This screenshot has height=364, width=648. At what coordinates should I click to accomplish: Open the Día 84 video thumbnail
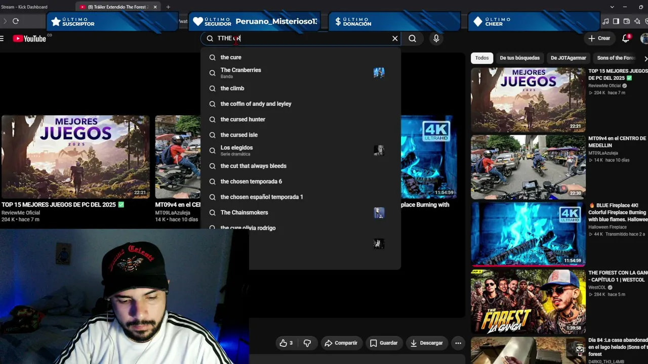(528, 350)
